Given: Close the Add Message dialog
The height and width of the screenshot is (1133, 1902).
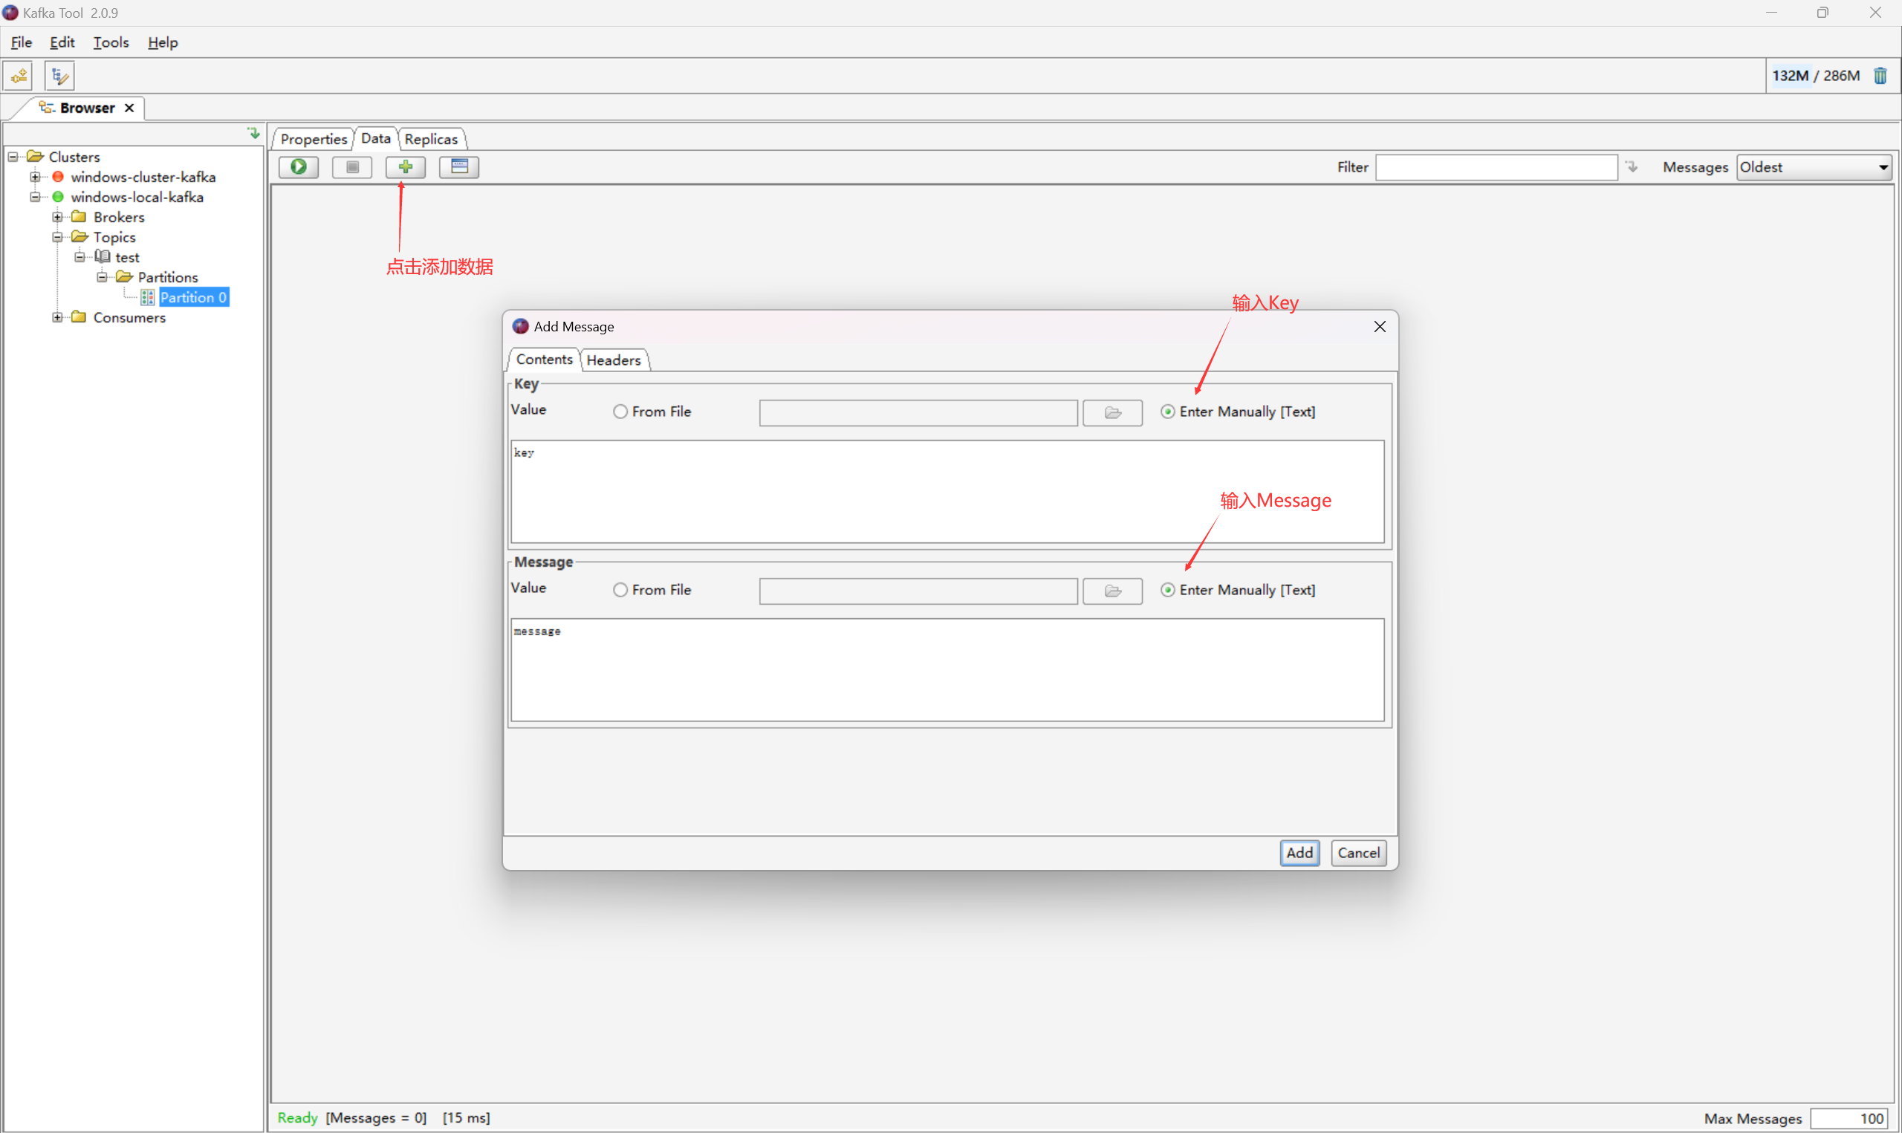Looking at the screenshot, I should [x=1379, y=327].
